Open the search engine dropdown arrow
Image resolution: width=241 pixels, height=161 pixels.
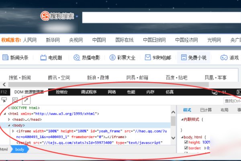(77, 17)
